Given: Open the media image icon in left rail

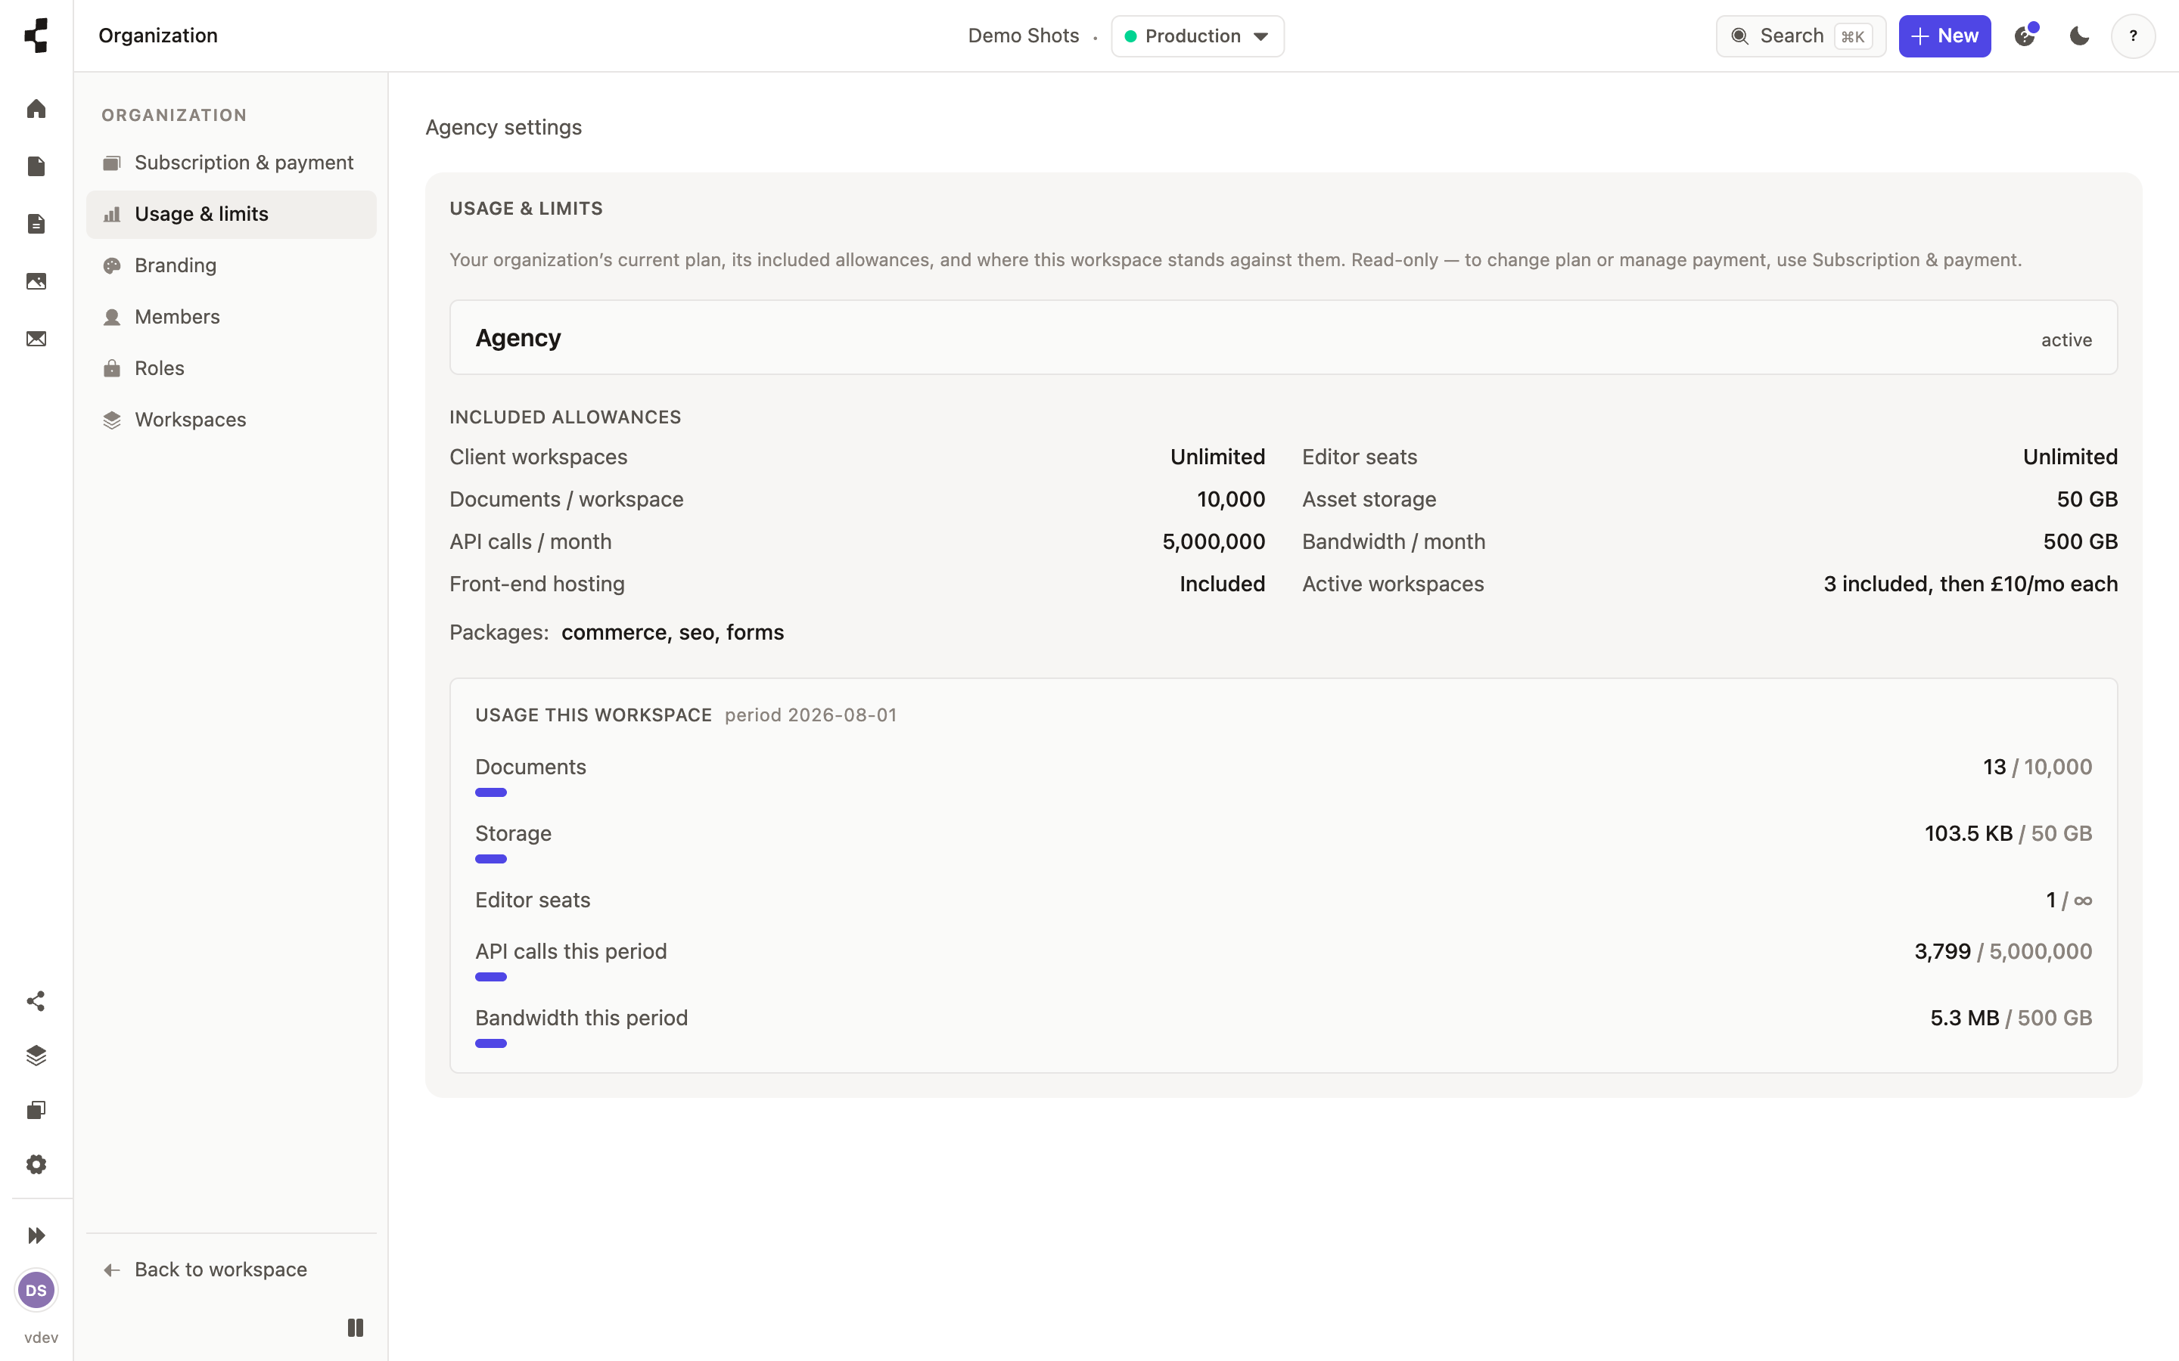Looking at the screenshot, I should pyautogui.click(x=36, y=282).
